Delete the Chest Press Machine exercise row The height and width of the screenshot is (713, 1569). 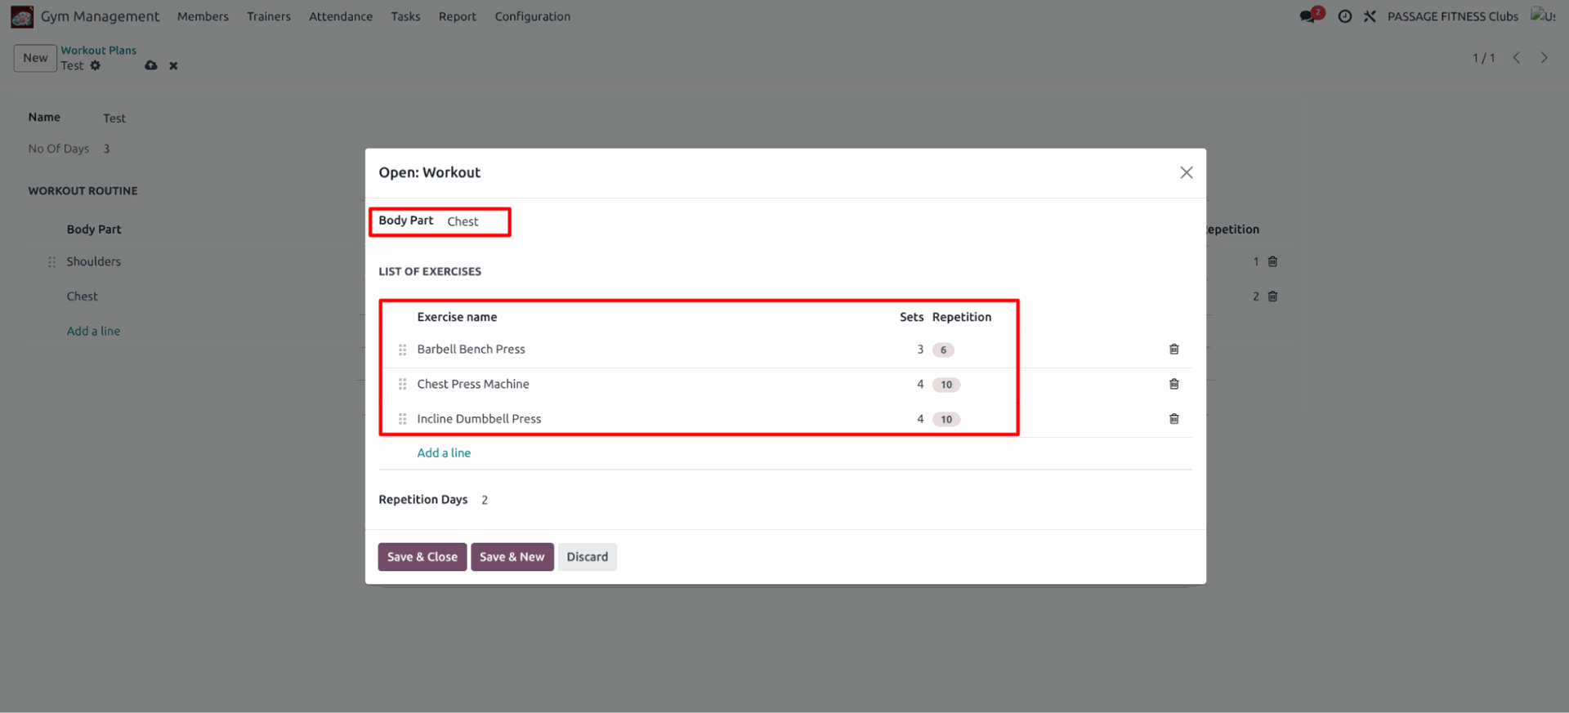tap(1173, 384)
